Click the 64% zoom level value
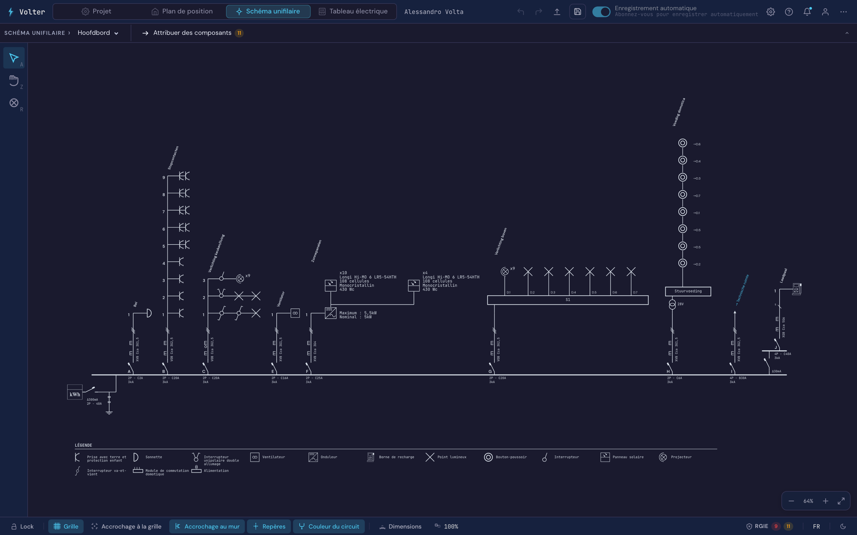Image resolution: width=857 pixels, height=535 pixels. (x=808, y=501)
